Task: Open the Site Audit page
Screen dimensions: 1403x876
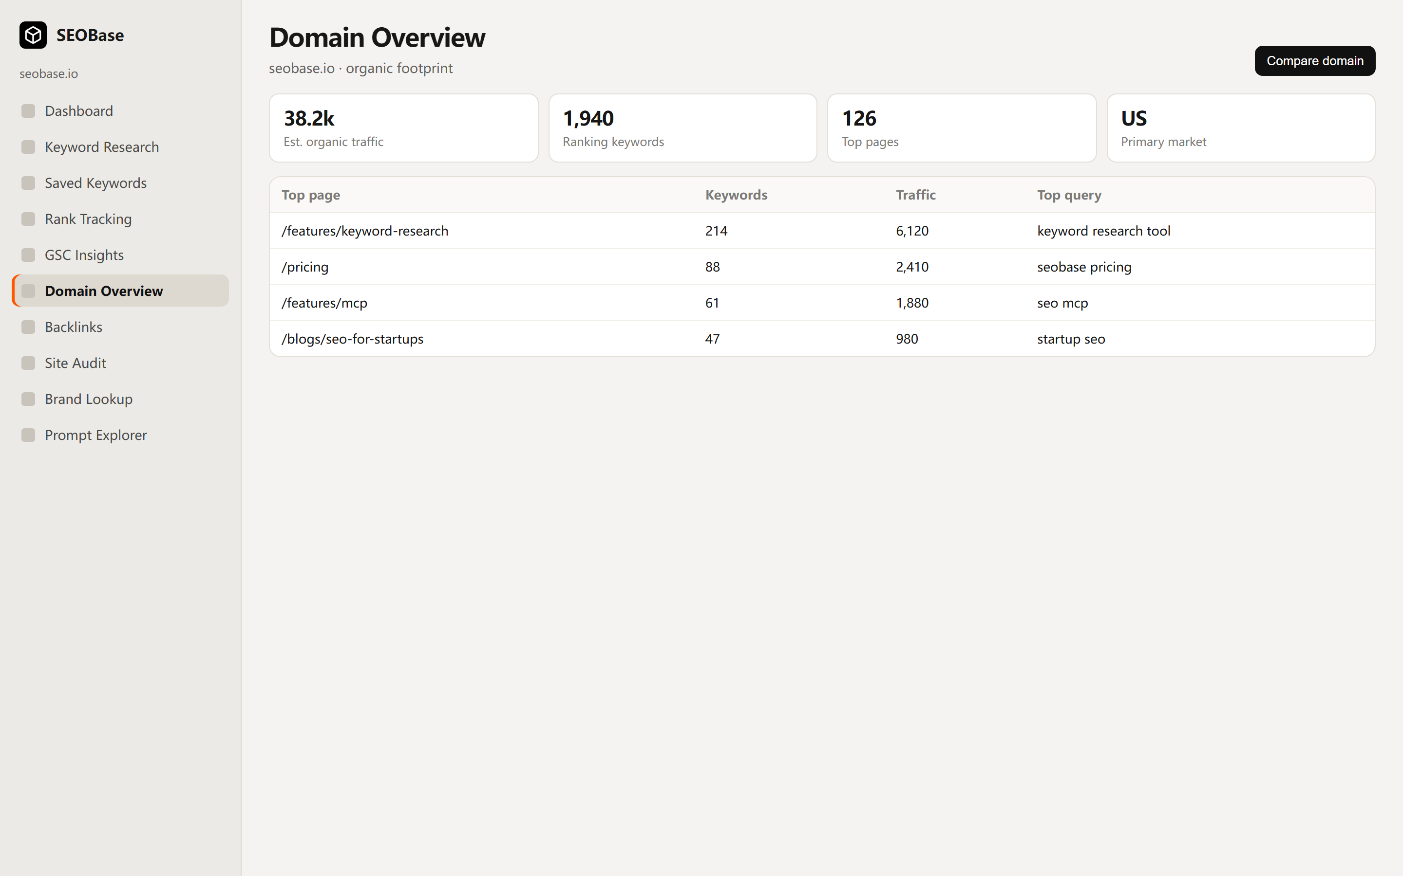Action: 120,363
